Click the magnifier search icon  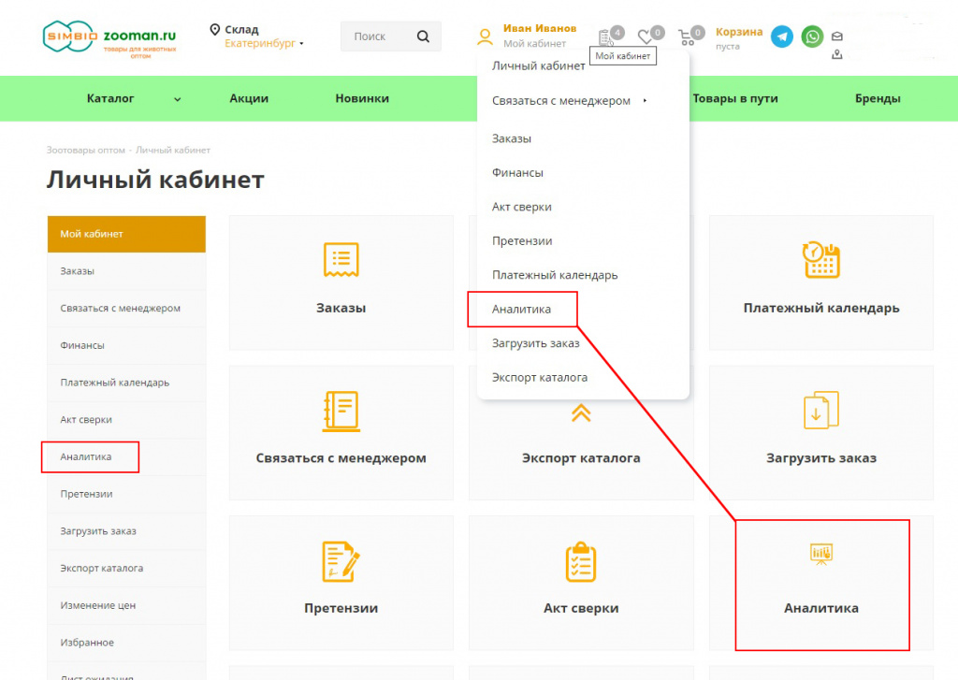click(423, 36)
